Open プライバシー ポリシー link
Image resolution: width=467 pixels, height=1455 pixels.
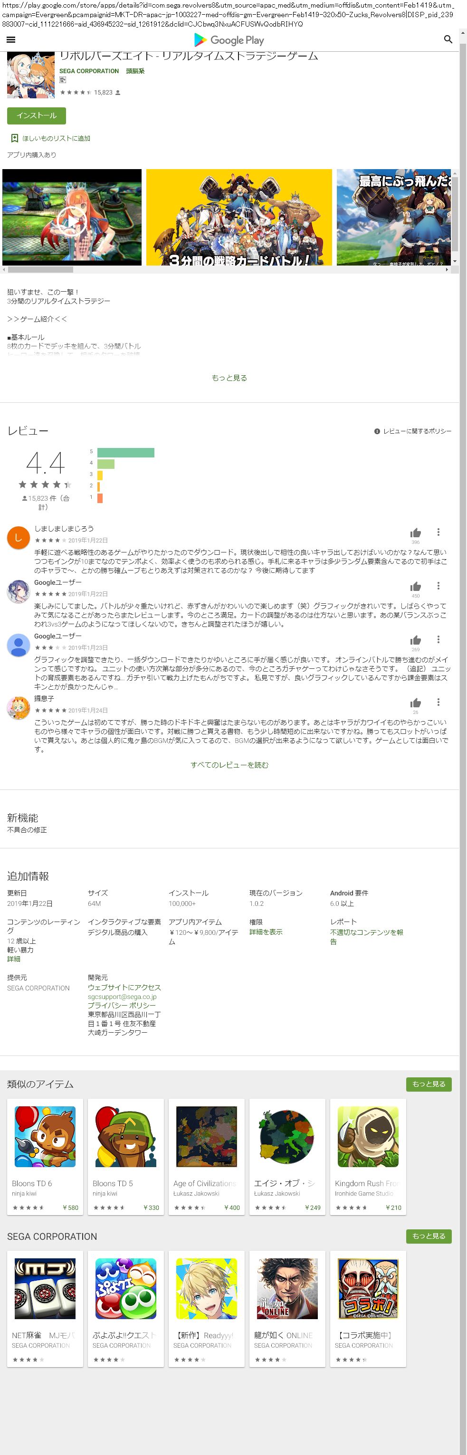coord(122,1006)
